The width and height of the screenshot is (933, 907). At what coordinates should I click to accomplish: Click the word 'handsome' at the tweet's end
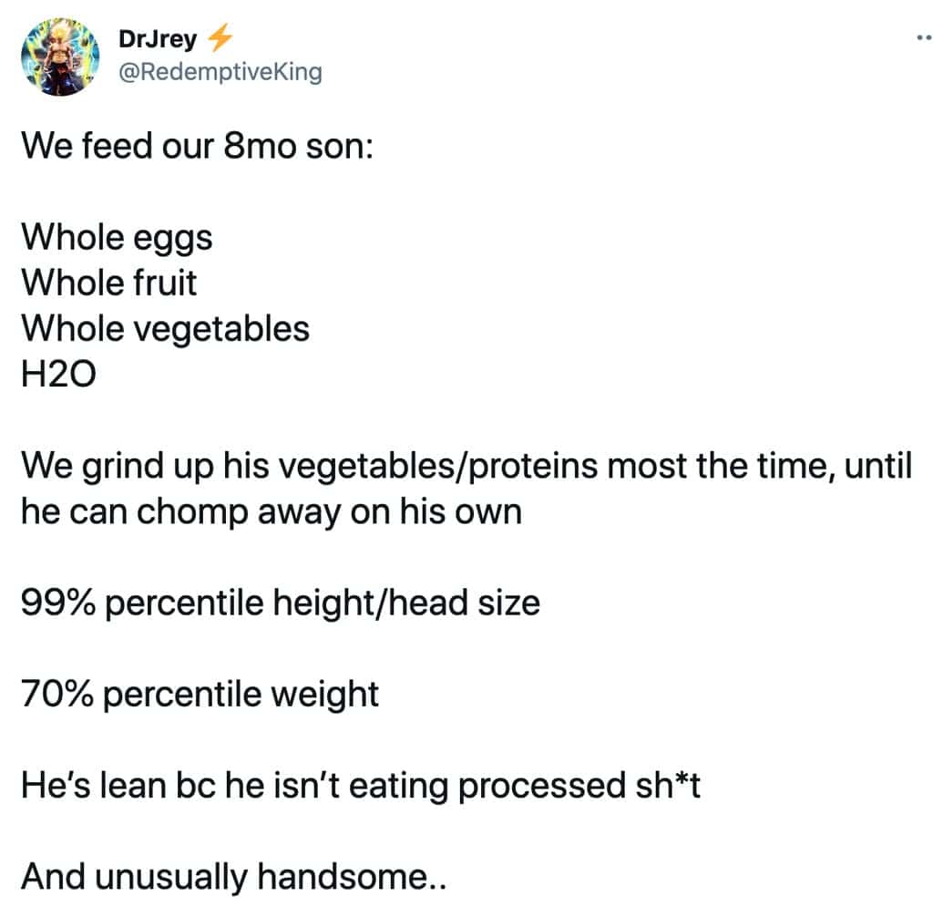343,877
